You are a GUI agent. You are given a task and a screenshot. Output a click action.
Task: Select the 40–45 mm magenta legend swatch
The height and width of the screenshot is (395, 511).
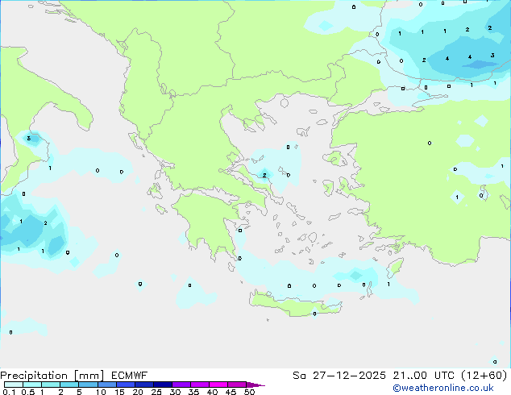pyautogui.click(x=218, y=385)
